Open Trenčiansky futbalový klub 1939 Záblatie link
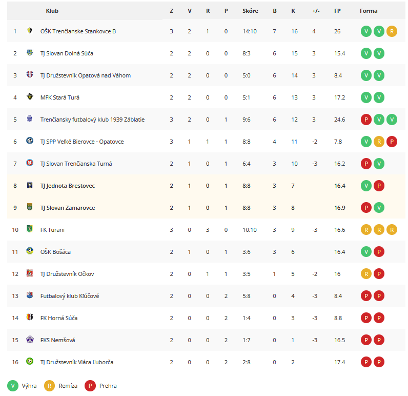408x396 pixels. pyautogui.click(x=92, y=120)
